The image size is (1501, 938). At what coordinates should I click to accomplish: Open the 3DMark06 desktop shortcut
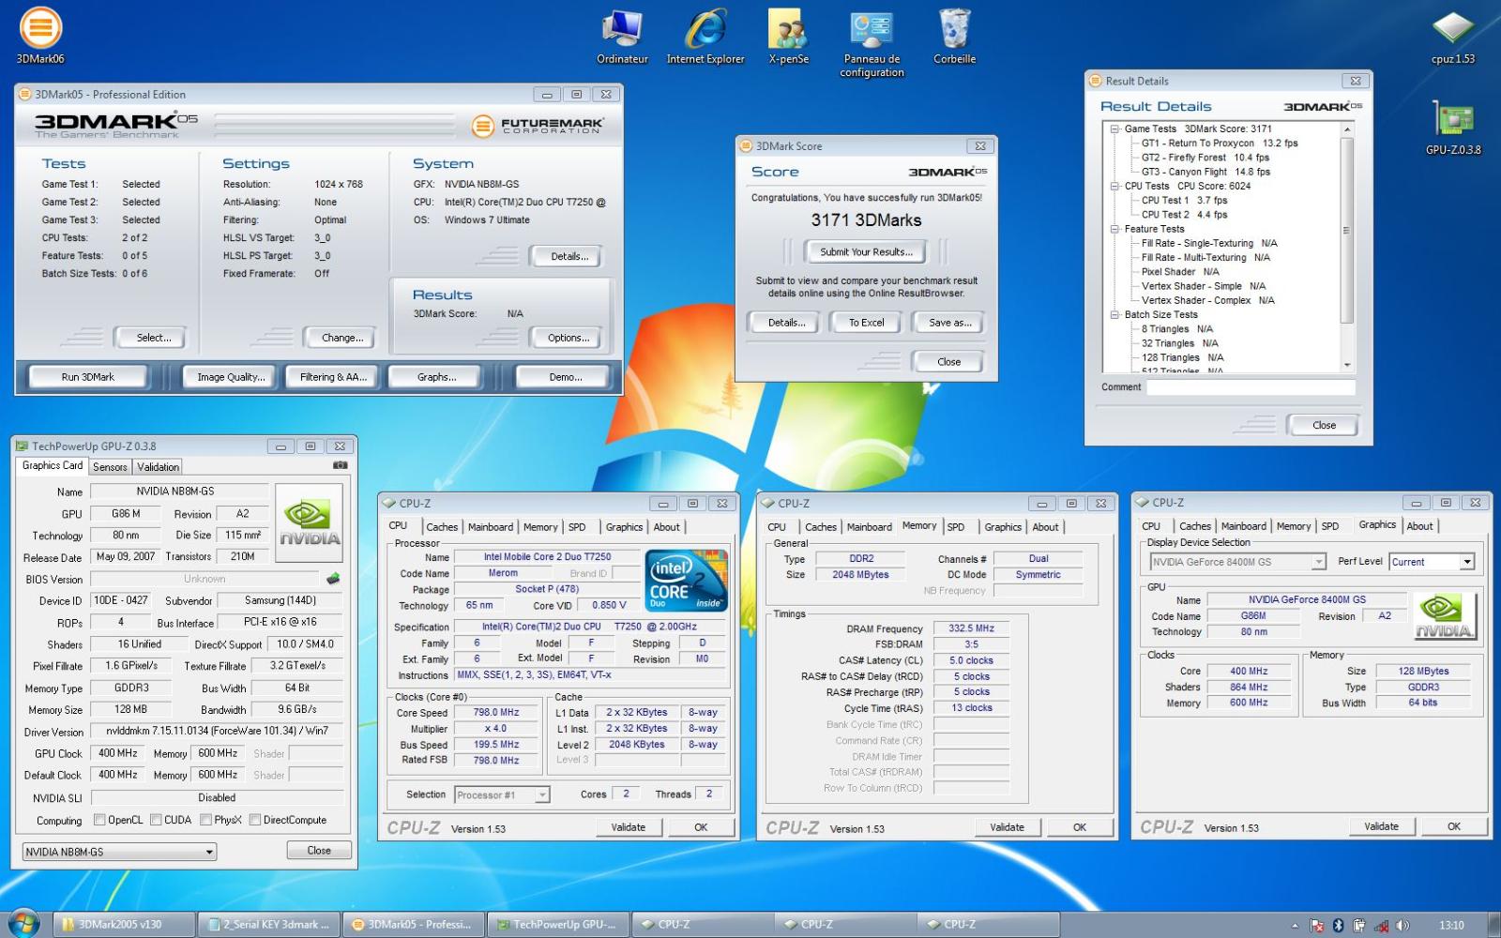coord(40,36)
